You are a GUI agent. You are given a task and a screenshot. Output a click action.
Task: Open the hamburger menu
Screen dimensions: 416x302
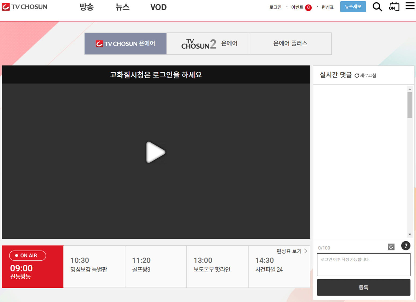coord(410,7)
